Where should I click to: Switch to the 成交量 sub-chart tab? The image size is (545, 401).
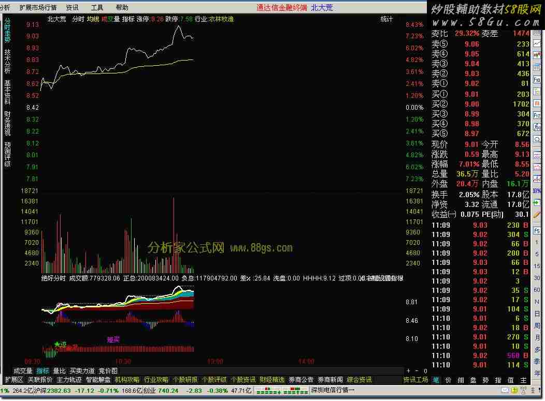(x=23, y=371)
